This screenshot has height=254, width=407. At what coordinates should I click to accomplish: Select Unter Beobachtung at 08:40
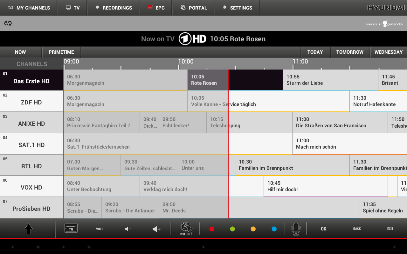[x=101, y=186]
